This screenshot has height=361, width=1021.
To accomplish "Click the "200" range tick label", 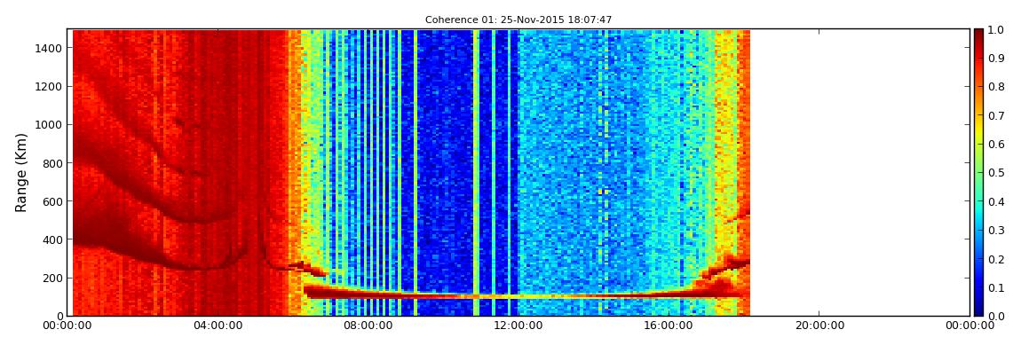I will pyautogui.click(x=52, y=278).
